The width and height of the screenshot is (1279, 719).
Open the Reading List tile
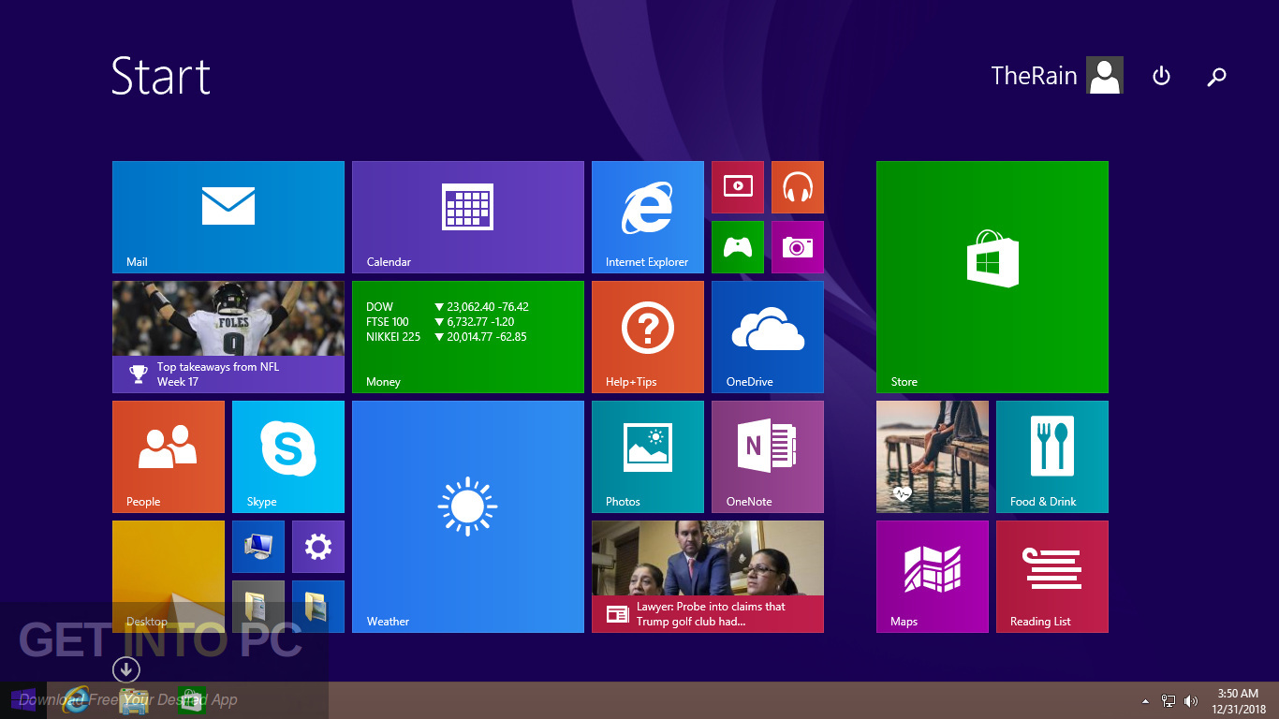[x=1052, y=577]
